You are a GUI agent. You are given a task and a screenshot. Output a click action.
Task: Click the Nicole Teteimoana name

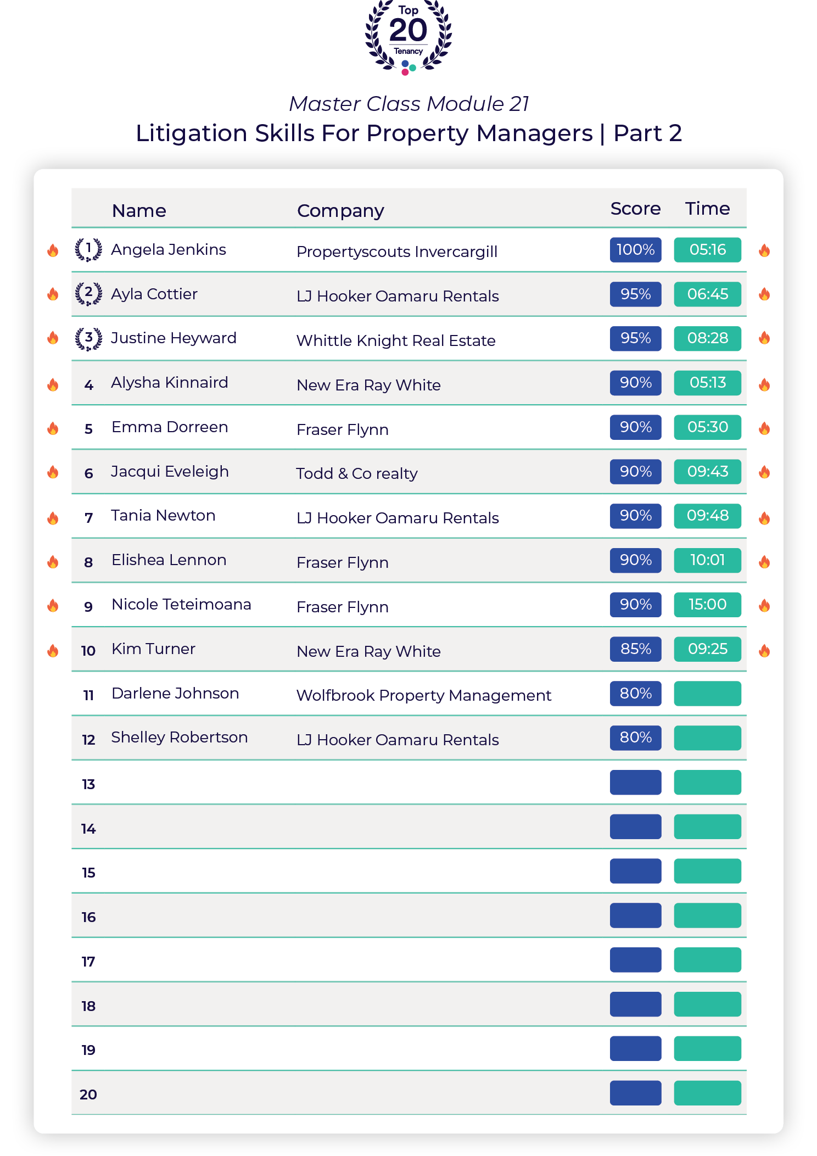181,605
